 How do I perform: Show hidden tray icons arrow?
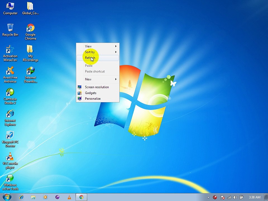pyautogui.click(x=208, y=197)
